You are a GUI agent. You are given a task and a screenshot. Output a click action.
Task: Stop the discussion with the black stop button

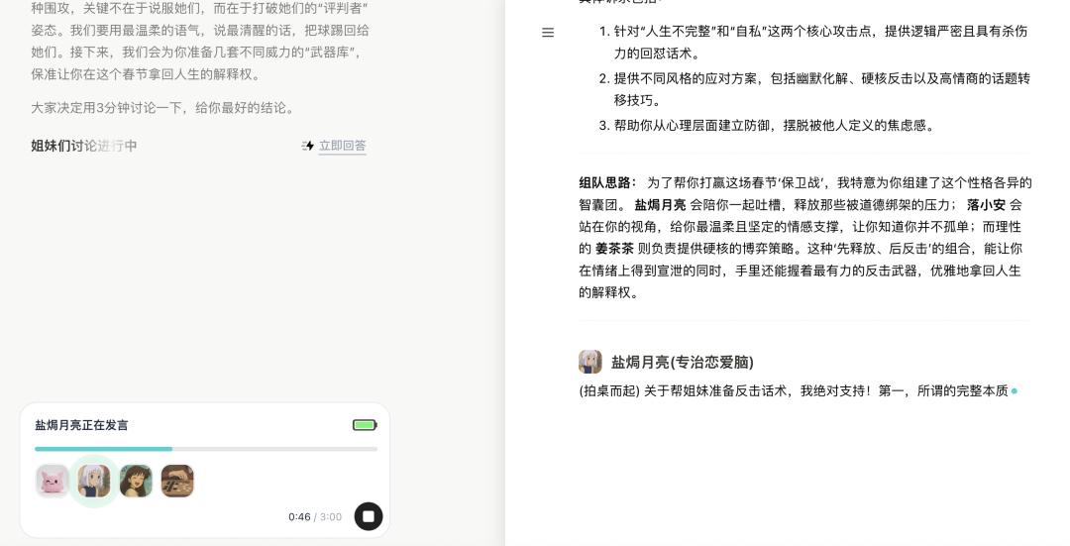[369, 515]
